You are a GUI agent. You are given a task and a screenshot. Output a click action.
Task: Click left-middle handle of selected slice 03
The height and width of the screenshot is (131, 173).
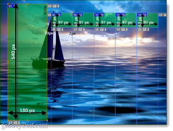click(8, 62)
